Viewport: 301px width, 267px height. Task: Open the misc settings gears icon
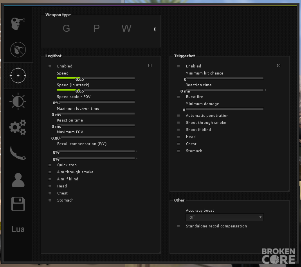[x=18, y=127]
